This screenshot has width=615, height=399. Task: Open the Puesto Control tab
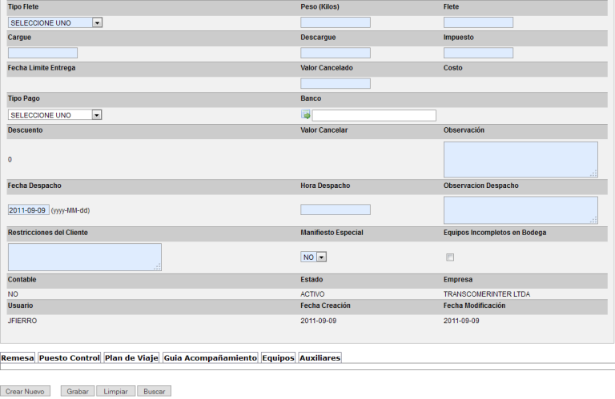click(x=69, y=357)
